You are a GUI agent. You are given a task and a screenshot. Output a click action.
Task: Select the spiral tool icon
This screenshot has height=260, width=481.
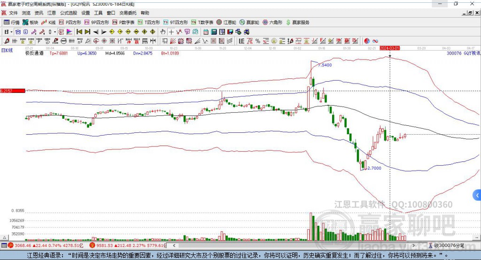coord(47,41)
